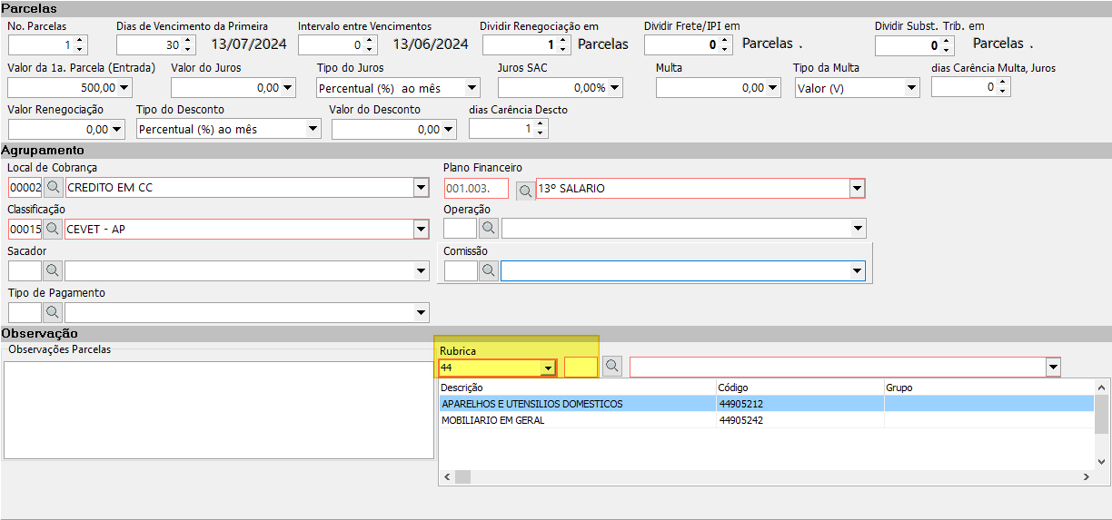The width and height of the screenshot is (1112, 520).
Task: Expand the Tipo do Juros dropdown
Action: [472, 88]
